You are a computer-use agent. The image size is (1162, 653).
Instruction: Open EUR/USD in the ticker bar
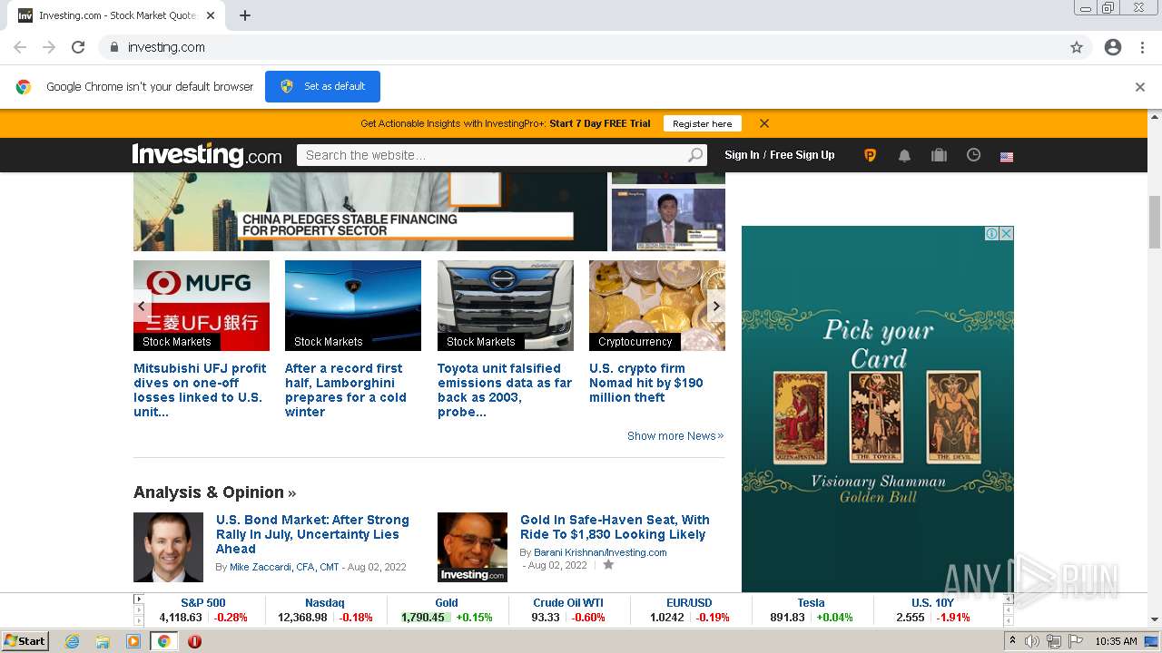[x=690, y=602]
